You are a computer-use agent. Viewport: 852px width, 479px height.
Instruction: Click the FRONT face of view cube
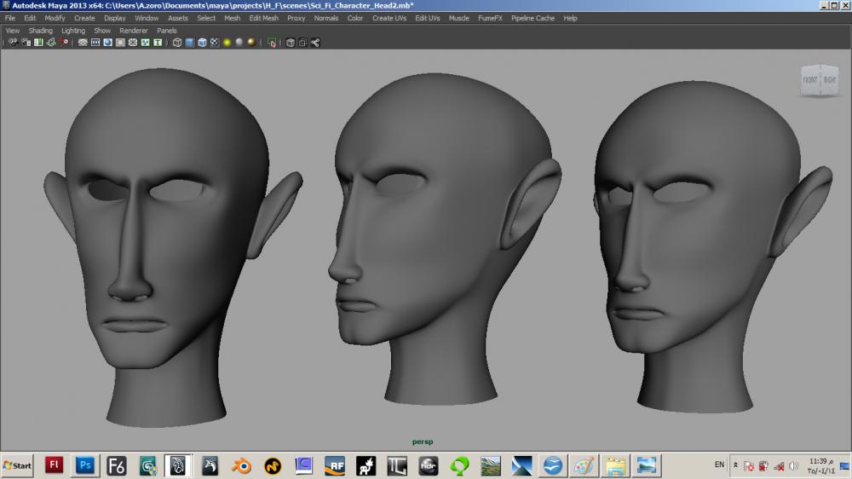pos(809,80)
